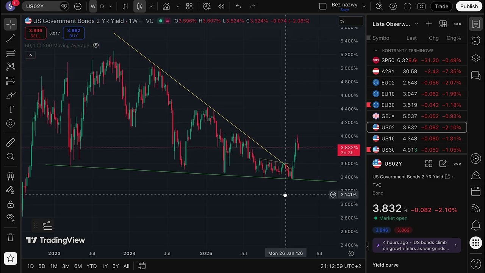Viewport: 485px width, 273px height.
Task: Select the 3M time range
Action: pyautogui.click(x=66, y=266)
